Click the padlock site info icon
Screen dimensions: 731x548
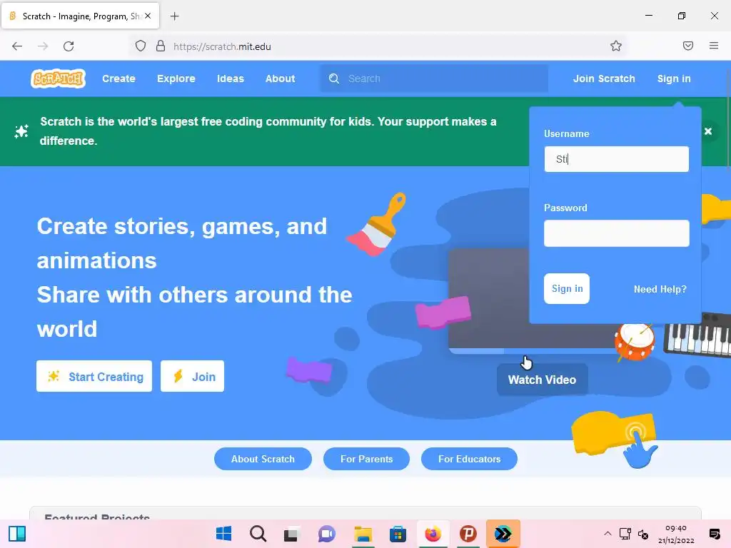[161, 46]
